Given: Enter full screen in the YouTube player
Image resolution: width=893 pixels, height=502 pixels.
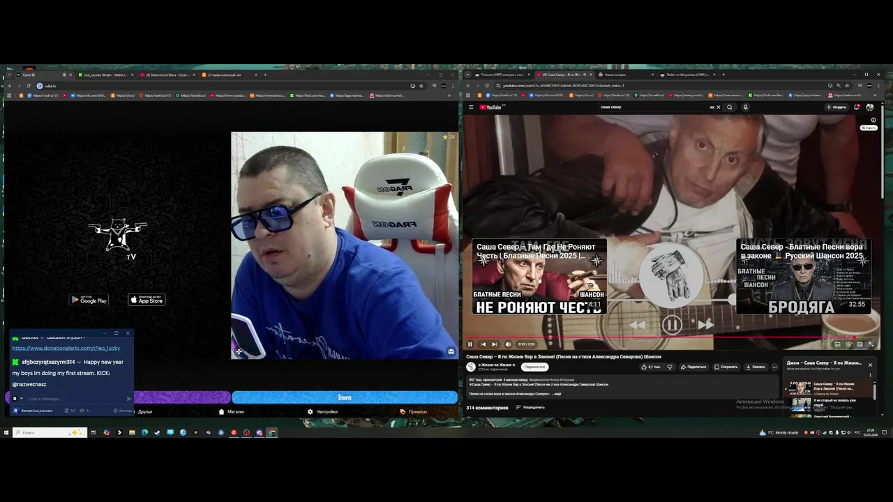Looking at the screenshot, I should tap(871, 344).
